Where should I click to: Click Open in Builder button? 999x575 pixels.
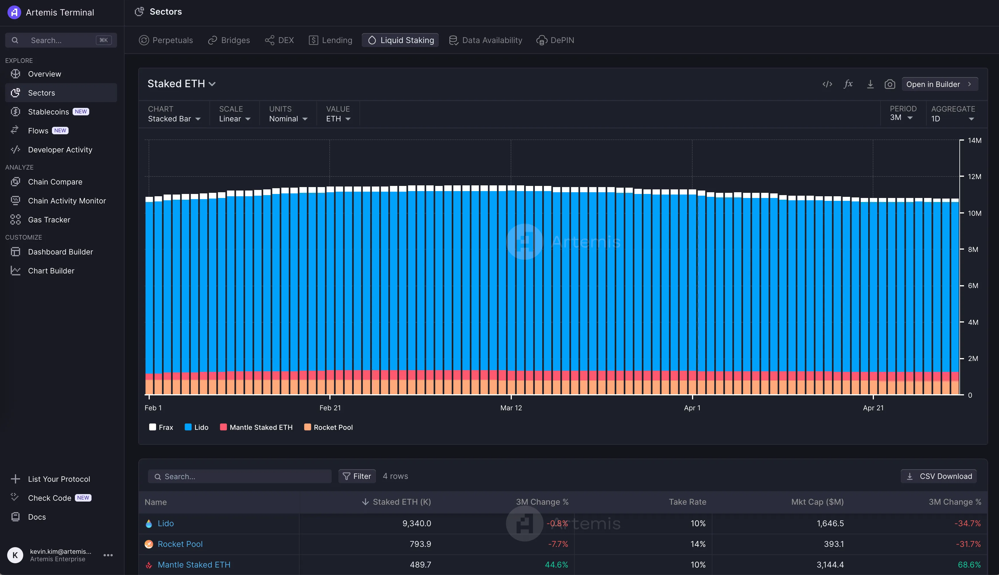pos(940,84)
